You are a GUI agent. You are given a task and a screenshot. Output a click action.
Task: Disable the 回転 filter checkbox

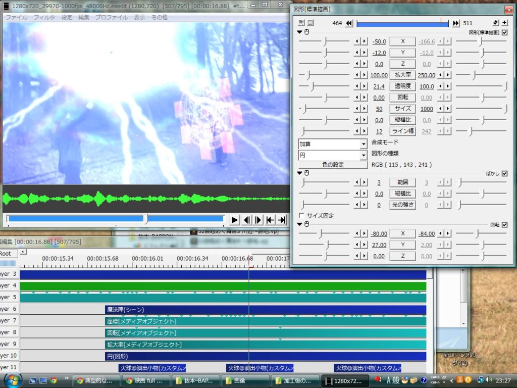coord(504,225)
